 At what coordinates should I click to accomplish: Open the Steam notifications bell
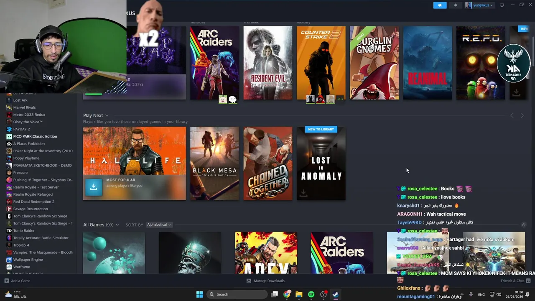point(456,5)
